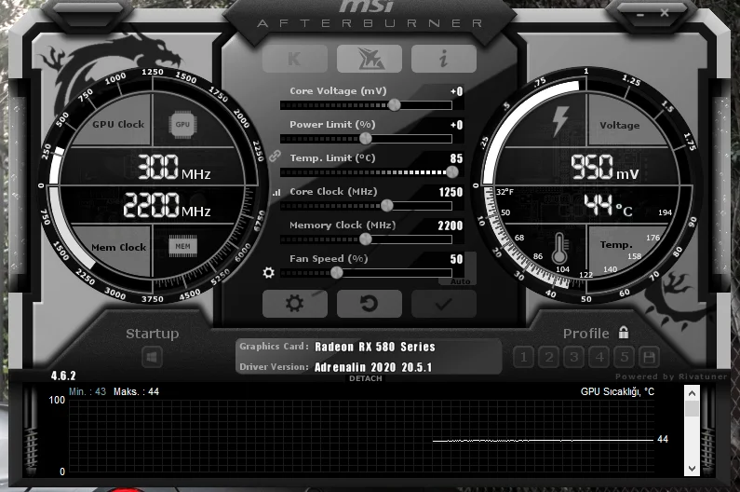Click the Memory Clock value 2200 field

tap(451, 225)
